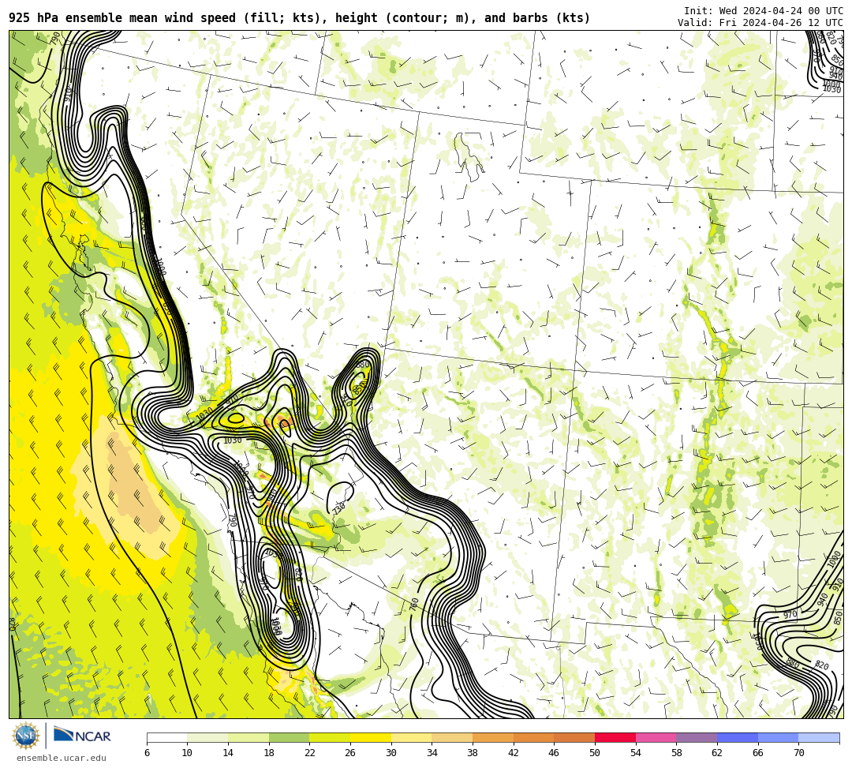Click the NSF logo
Image resolution: width=852 pixels, height=768 pixels.
[x=25, y=736]
